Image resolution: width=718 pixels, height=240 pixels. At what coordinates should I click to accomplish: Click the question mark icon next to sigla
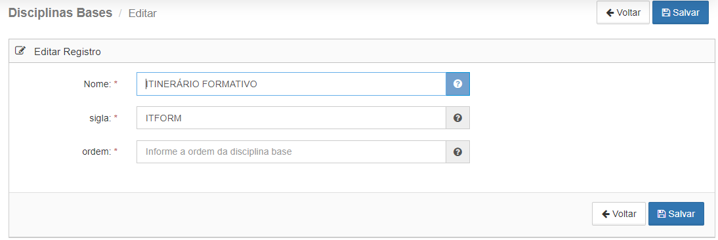457,118
